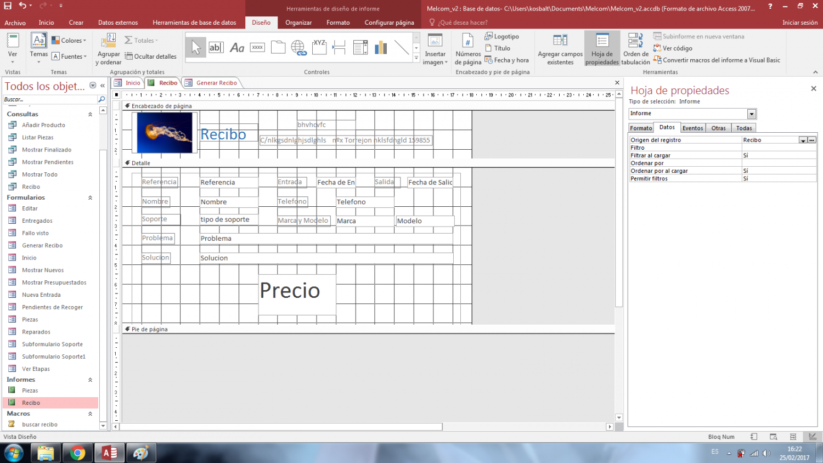Choose the Label (Aa) control

[x=237, y=48]
